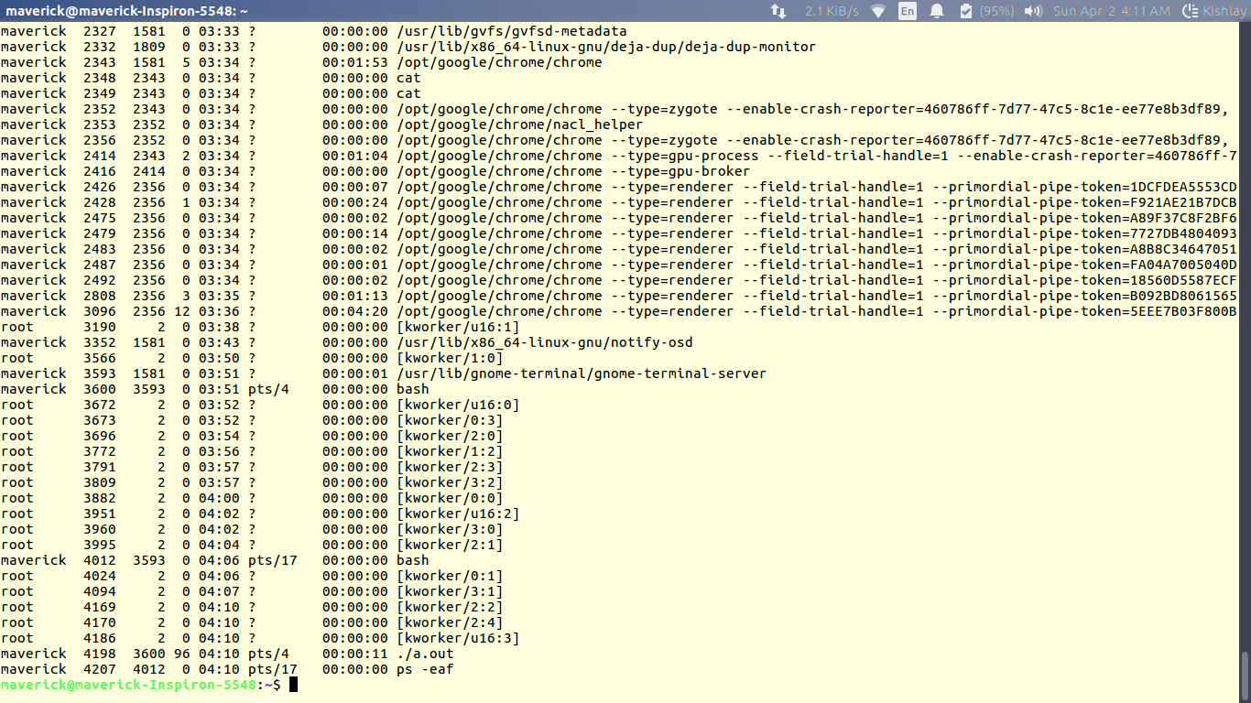This screenshot has width=1251, height=703.
Task: Click the bash entry on pts/4
Action: pyautogui.click(x=413, y=389)
